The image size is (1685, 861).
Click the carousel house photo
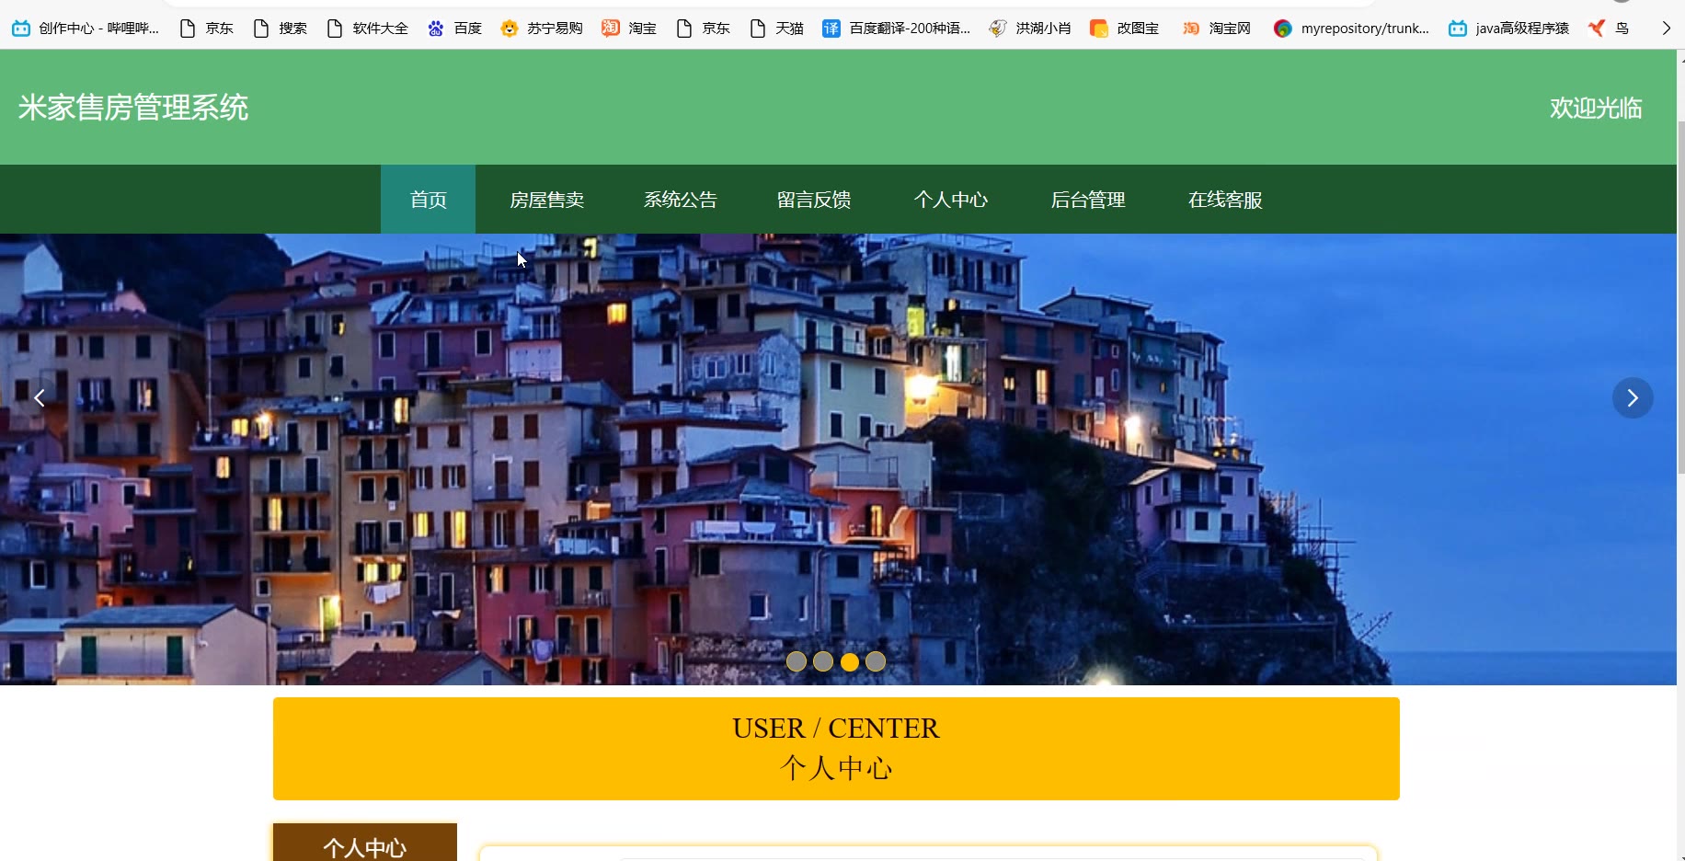tap(838, 459)
